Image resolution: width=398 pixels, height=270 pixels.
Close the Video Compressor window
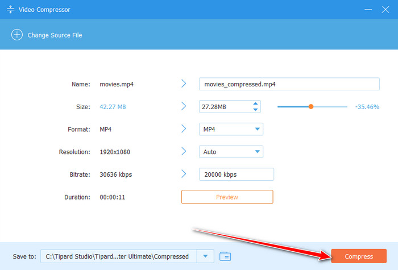pos(385,10)
